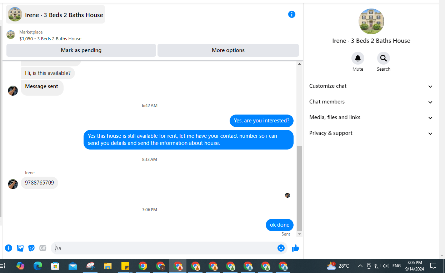Expand Privacy & support section
This screenshot has height=273, width=445.
[371, 133]
